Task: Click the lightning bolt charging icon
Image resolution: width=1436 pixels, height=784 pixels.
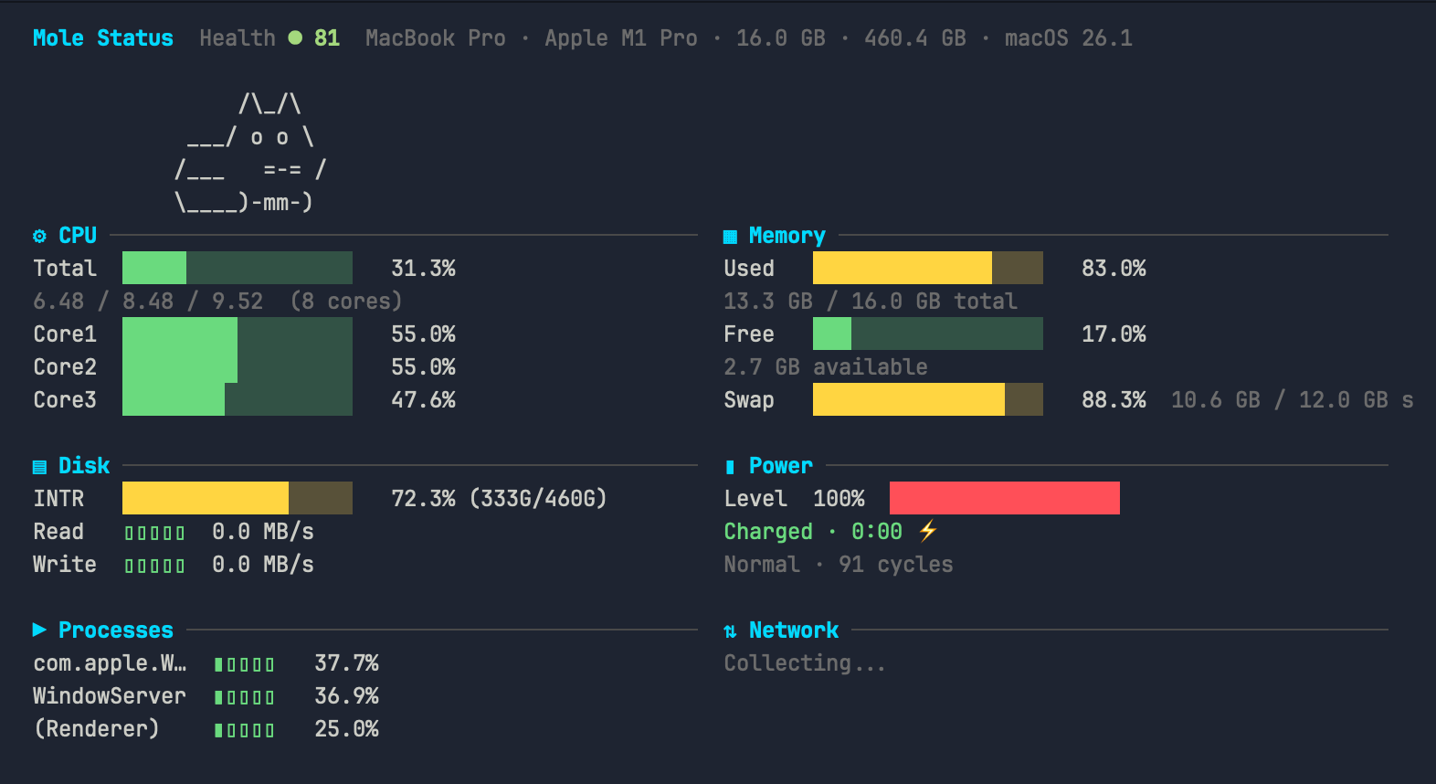Action: click(928, 531)
